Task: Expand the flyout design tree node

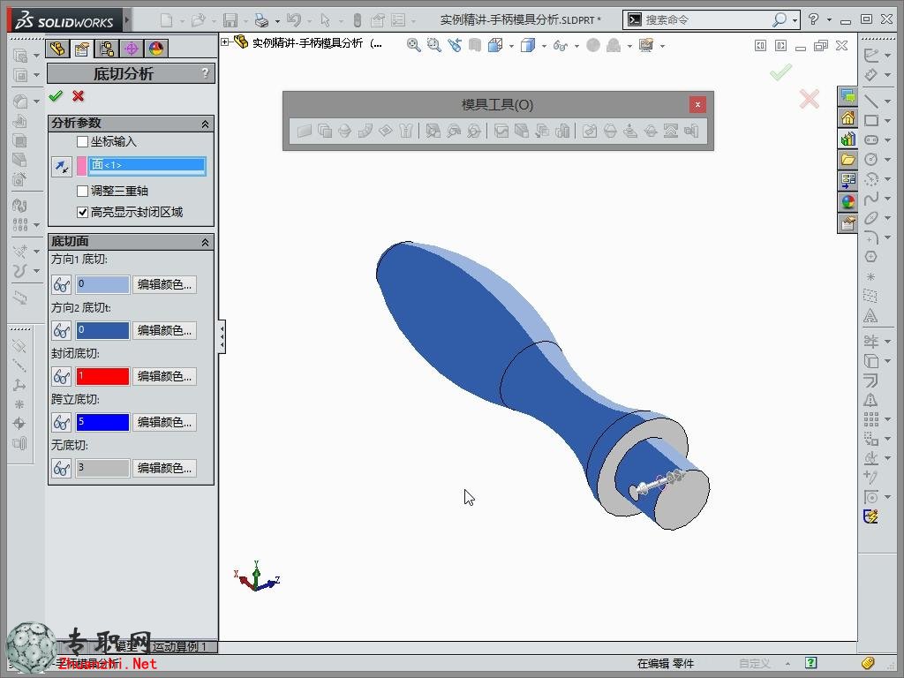Action: [x=225, y=42]
